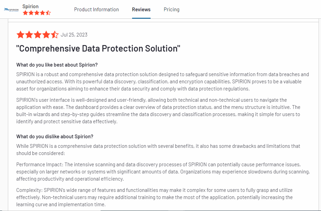Click the outlined half star next to the date
321x211 pixels.
[55, 34]
